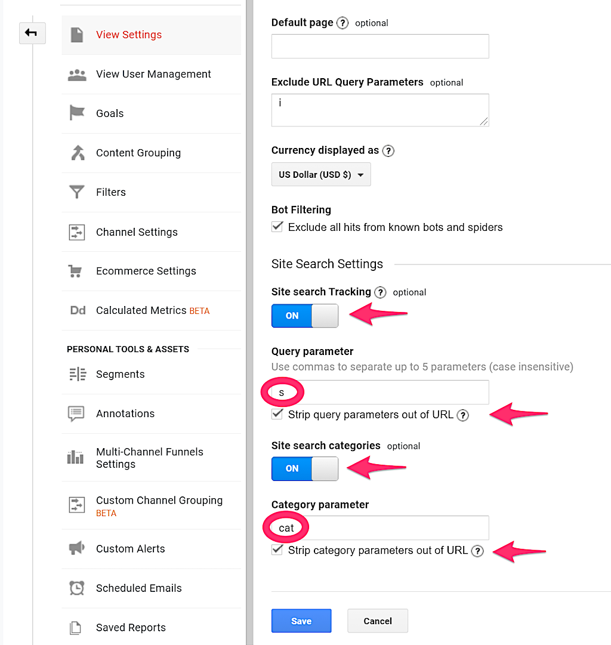This screenshot has height=645, width=611.
Task: Click into the Default page text field
Action: point(380,47)
